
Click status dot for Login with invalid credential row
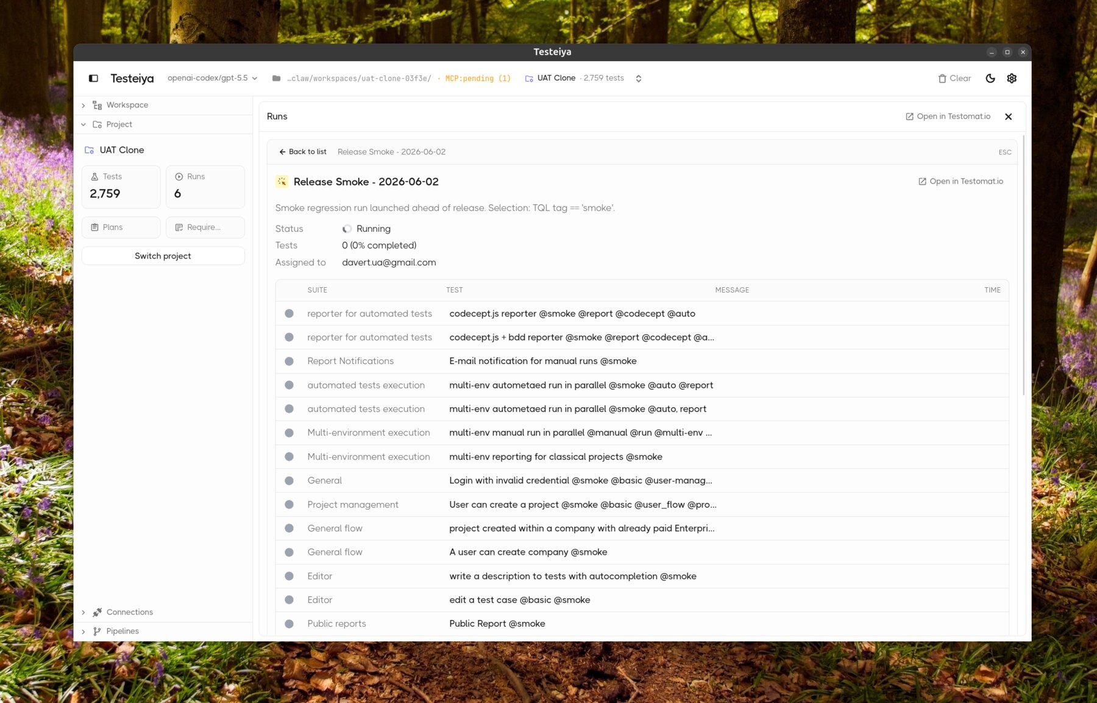(x=289, y=480)
